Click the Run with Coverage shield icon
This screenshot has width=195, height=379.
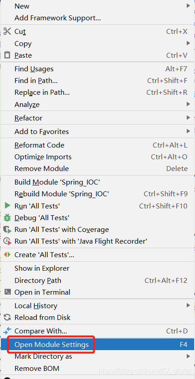click(x=7, y=230)
